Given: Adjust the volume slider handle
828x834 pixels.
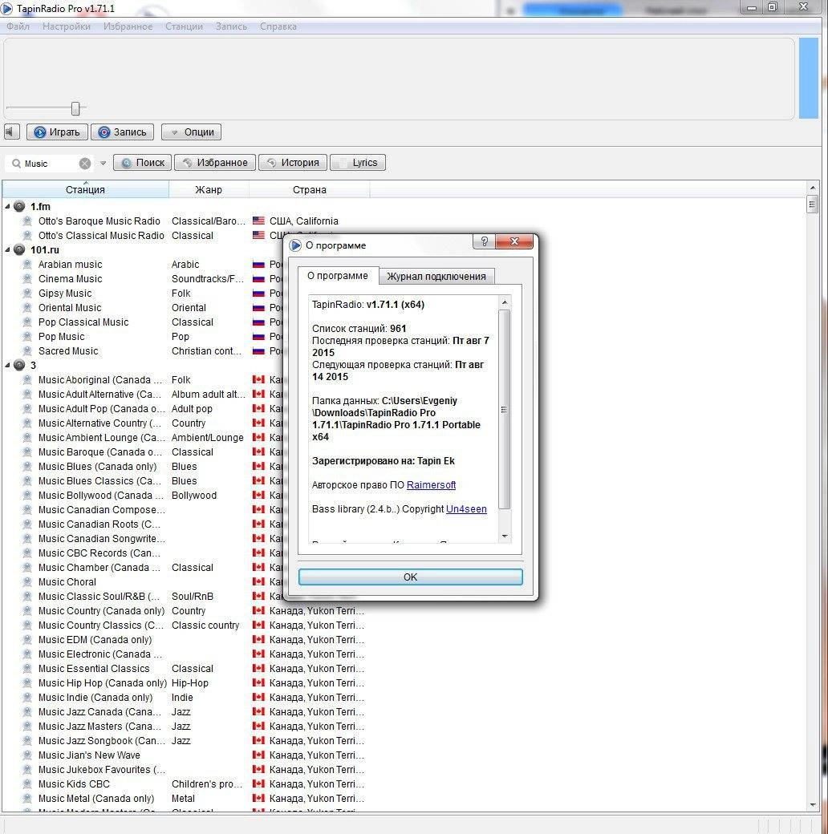Looking at the screenshot, I should pos(75,108).
